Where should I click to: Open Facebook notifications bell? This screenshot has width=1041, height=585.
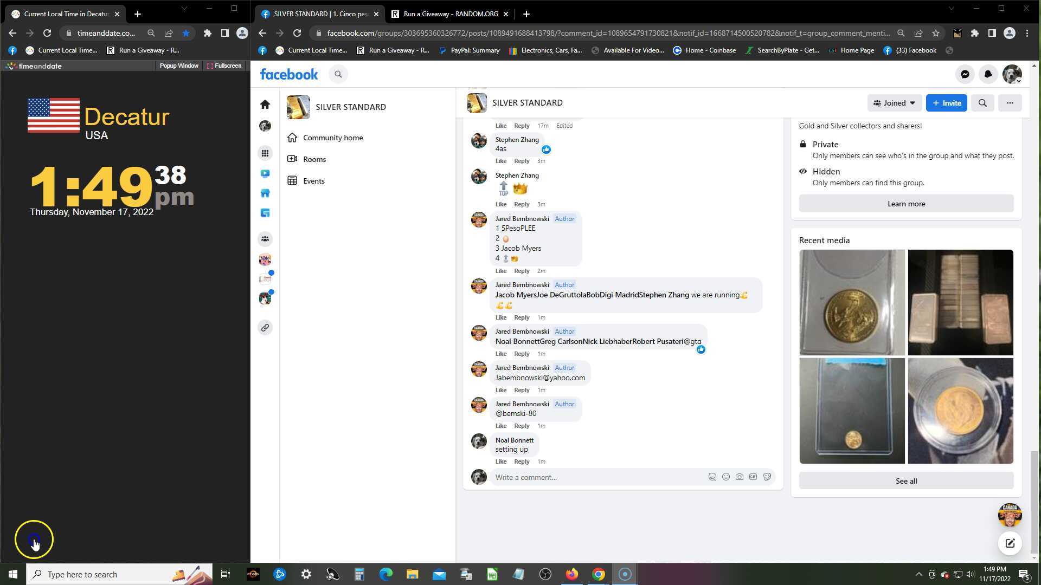point(988,74)
